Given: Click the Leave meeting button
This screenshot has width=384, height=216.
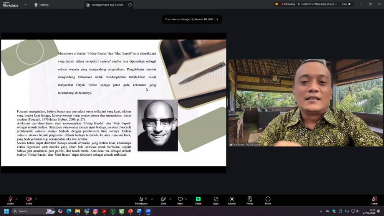Looking at the screenshot, I should (x=374, y=200).
